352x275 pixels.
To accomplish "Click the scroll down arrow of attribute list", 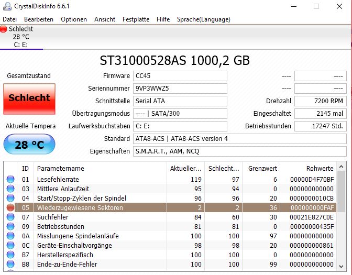I will pyautogui.click(x=341, y=267).
